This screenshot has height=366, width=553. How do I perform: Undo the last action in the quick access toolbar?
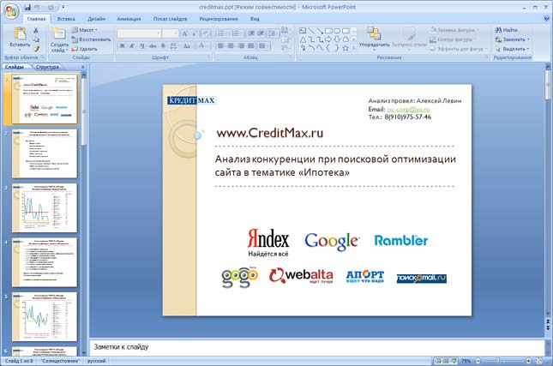pos(38,7)
